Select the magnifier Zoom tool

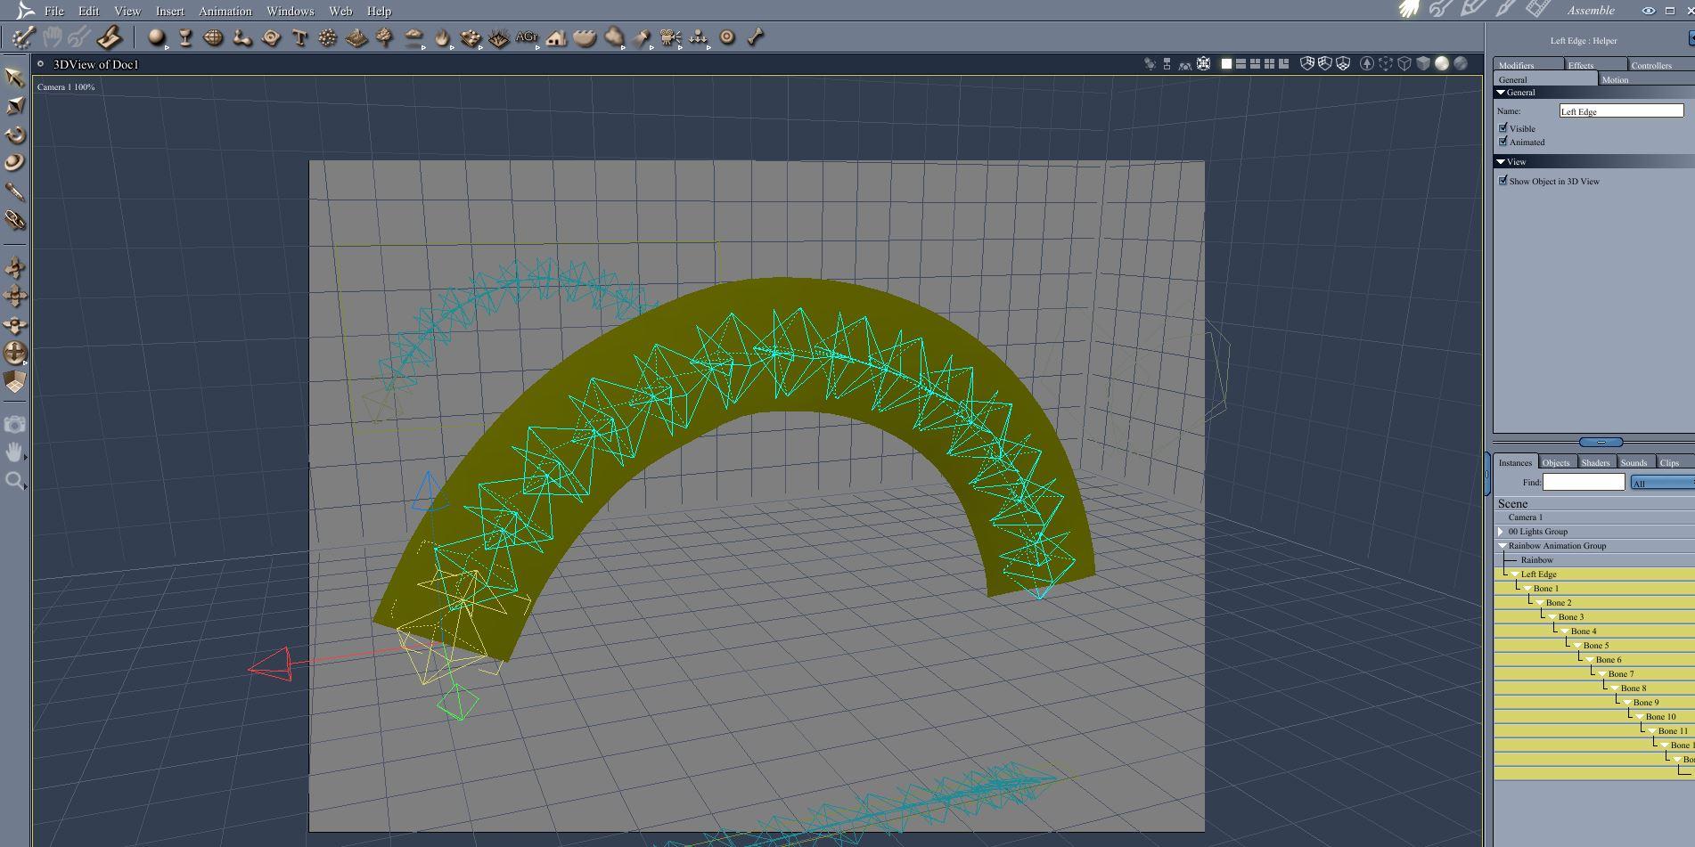(14, 481)
